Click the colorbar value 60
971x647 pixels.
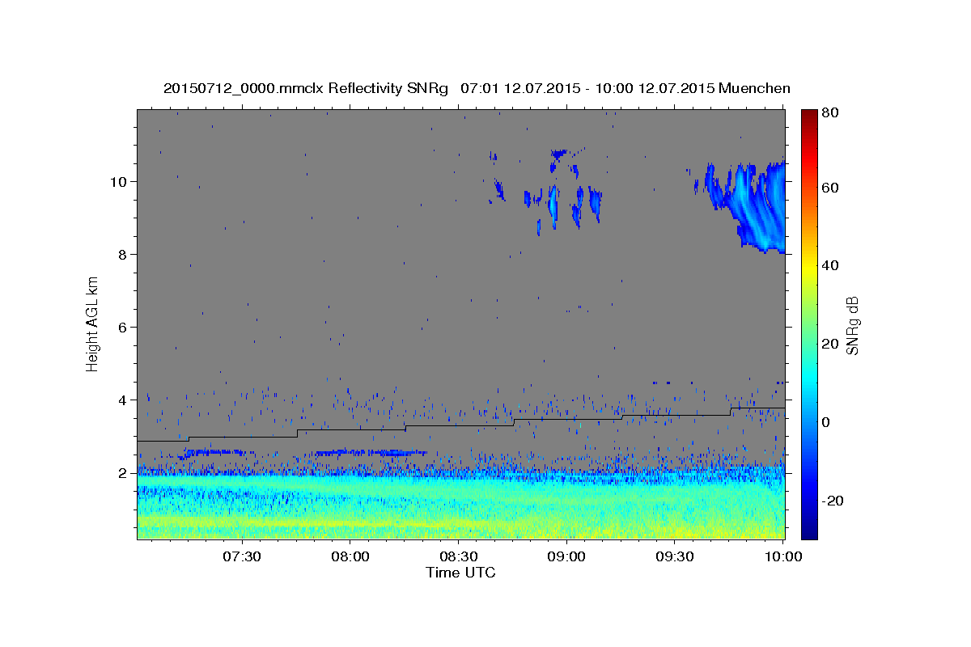pyautogui.click(x=829, y=188)
